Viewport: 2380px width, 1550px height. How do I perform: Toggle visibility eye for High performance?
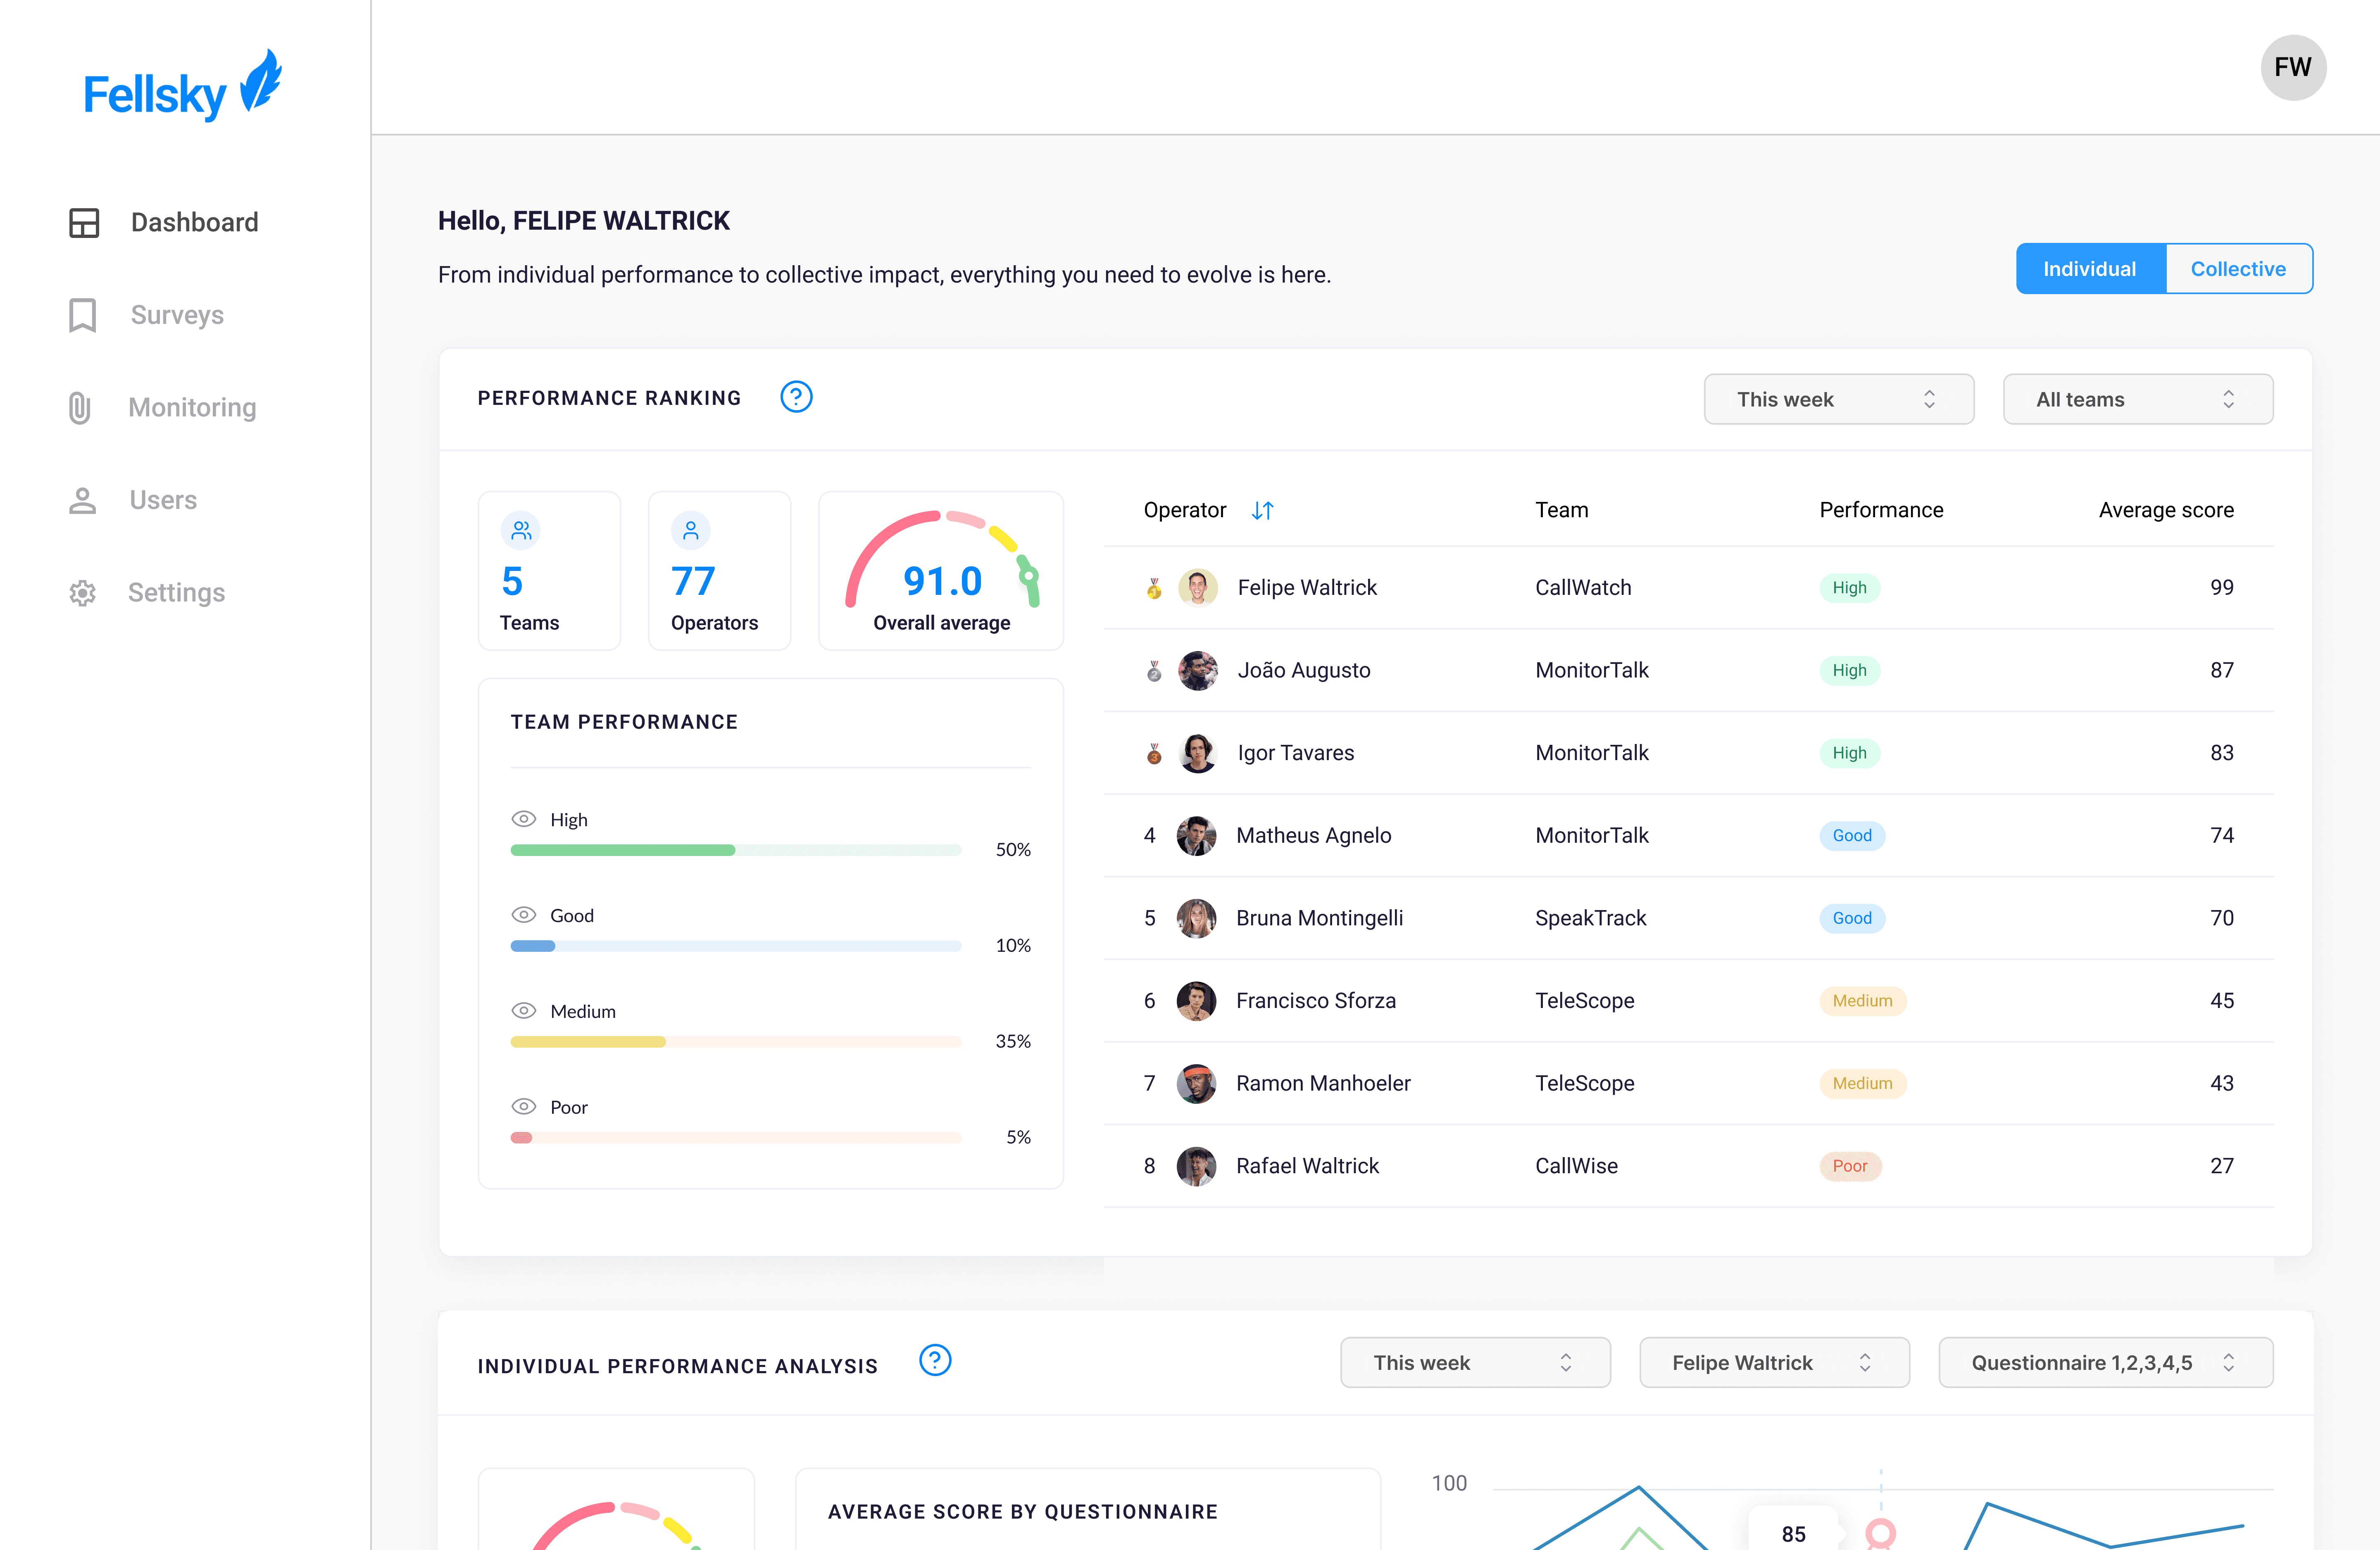click(x=523, y=819)
